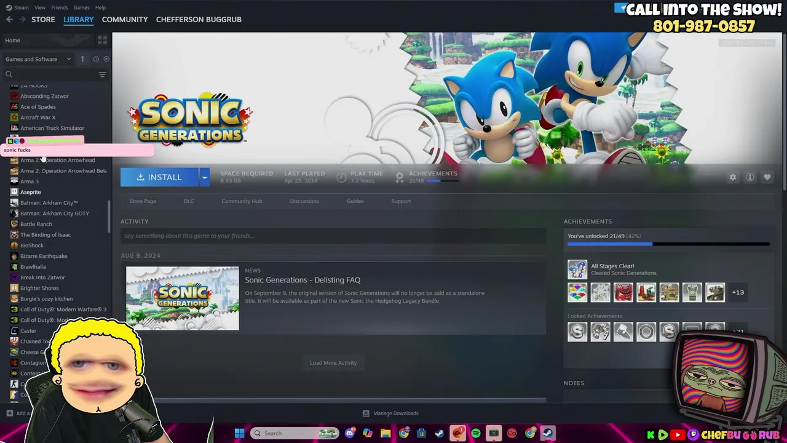Show game info icon
The width and height of the screenshot is (787, 443).
[750, 177]
